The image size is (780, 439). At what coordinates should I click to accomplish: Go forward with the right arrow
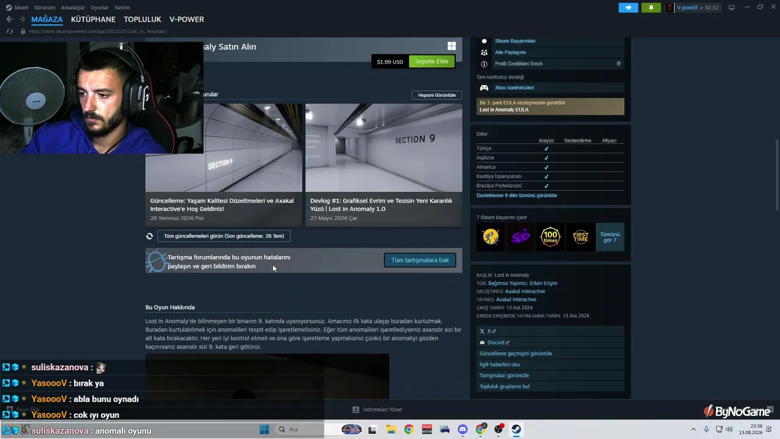[22, 20]
